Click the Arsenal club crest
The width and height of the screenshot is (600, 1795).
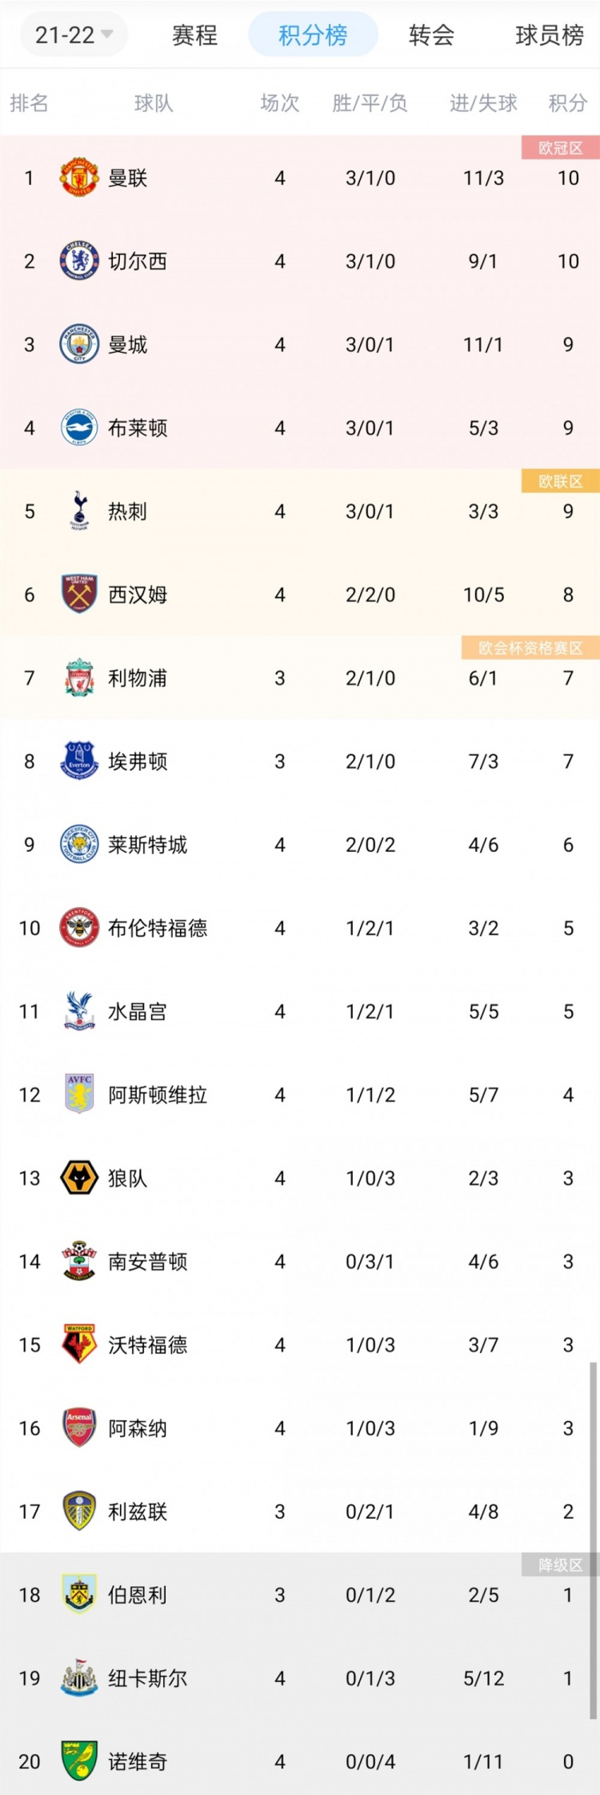[79, 1428]
